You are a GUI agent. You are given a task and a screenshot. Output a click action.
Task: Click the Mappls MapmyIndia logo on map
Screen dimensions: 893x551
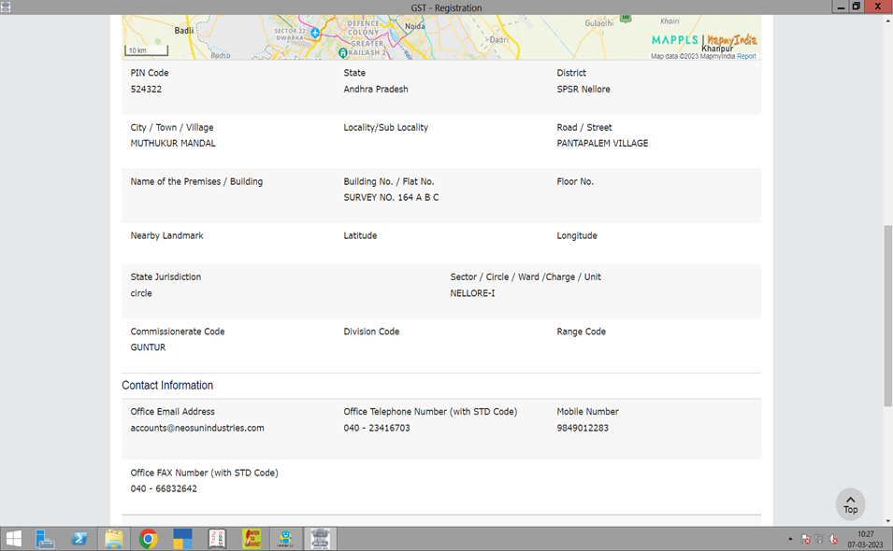(x=704, y=40)
